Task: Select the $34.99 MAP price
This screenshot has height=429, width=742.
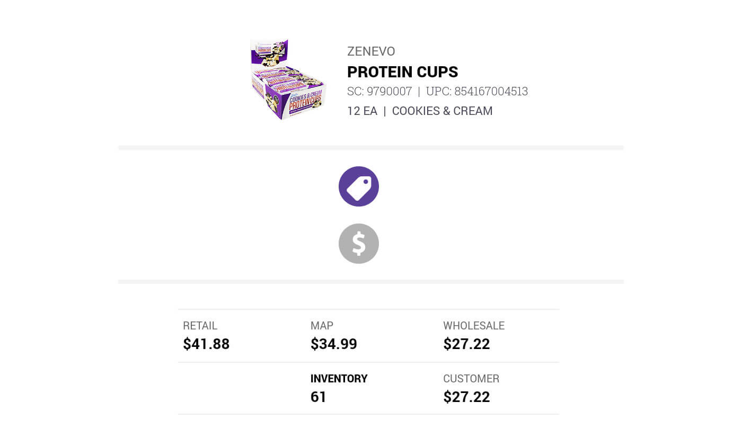Action: click(334, 344)
